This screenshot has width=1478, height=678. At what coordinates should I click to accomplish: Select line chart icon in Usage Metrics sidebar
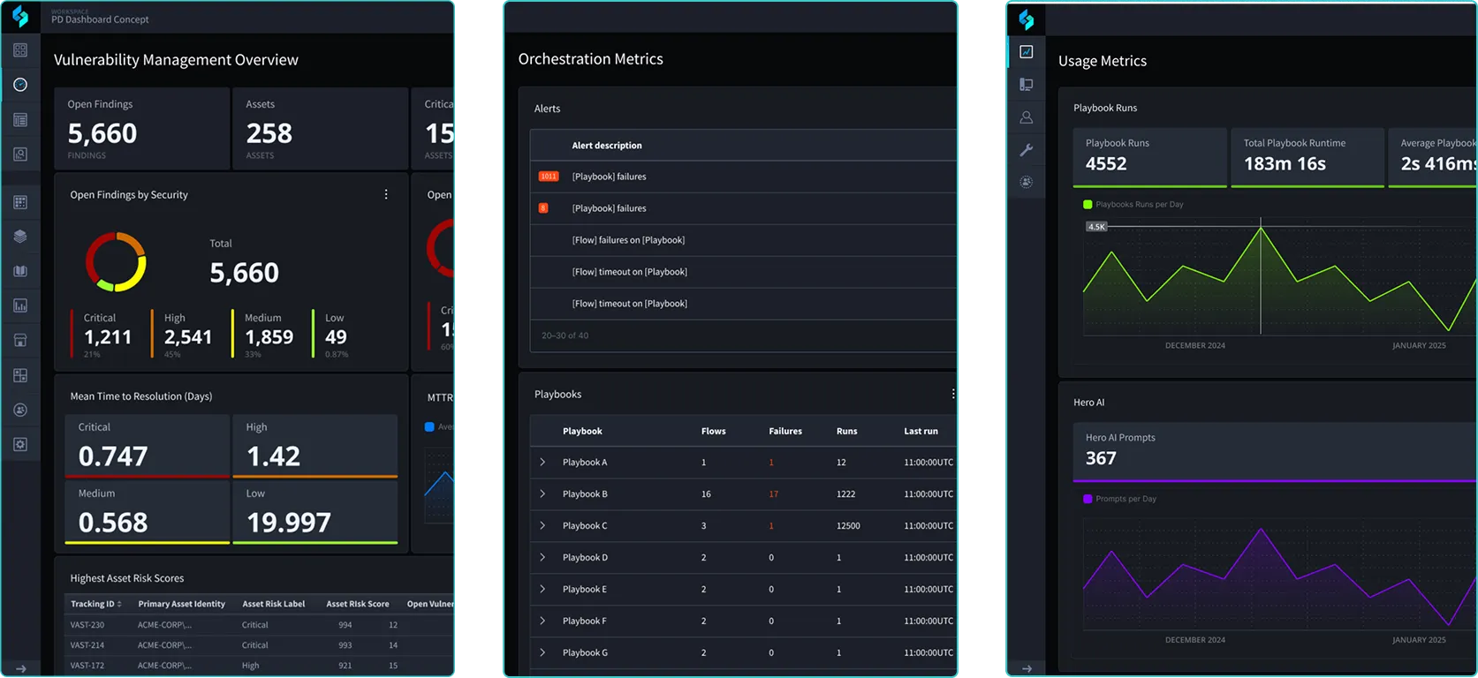coord(1026,52)
